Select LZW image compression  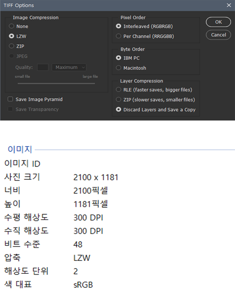tap(11, 36)
